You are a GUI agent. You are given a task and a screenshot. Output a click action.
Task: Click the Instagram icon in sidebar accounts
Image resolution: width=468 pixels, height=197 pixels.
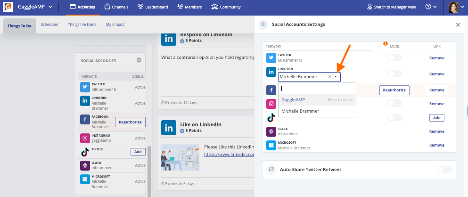click(x=85, y=138)
